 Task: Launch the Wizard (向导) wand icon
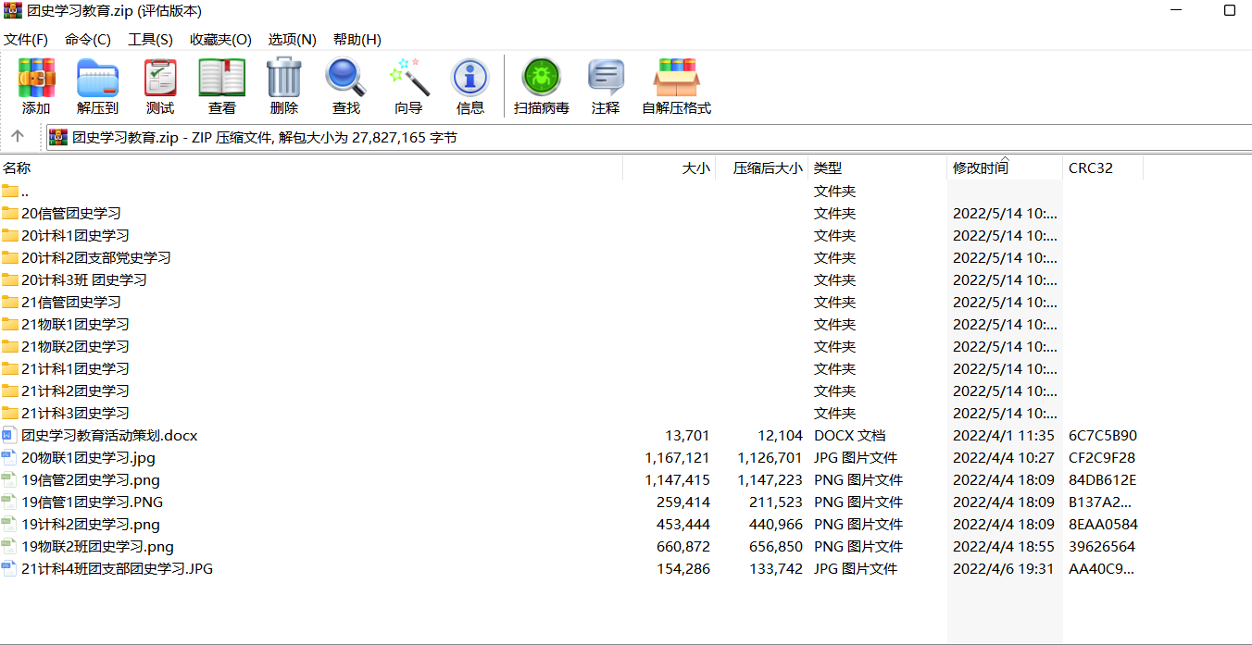click(408, 86)
